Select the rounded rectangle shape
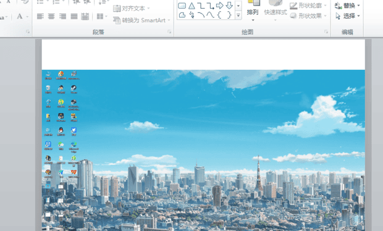Image resolution: width=383 pixels, height=231 pixels. click(x=182, y=6)
